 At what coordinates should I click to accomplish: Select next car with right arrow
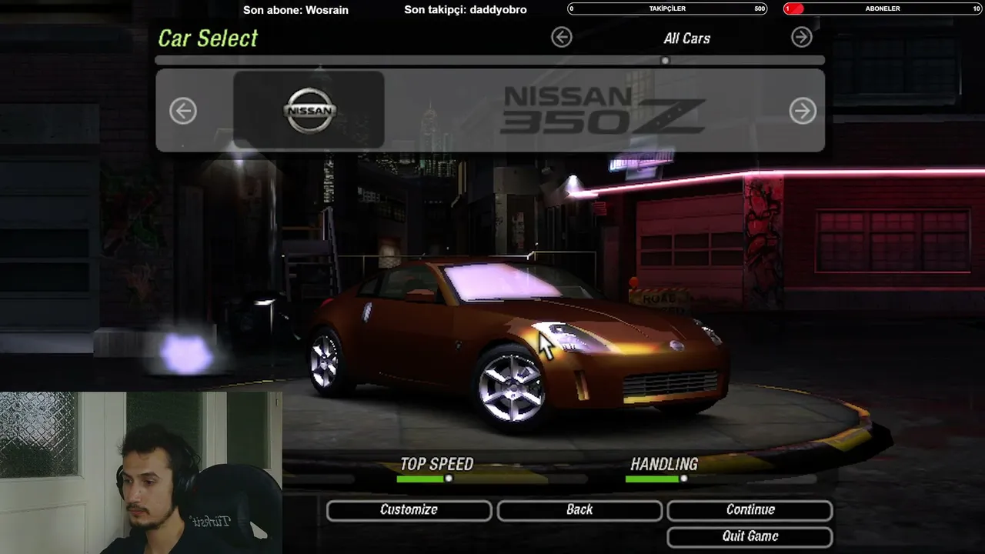tap(803, 111)
